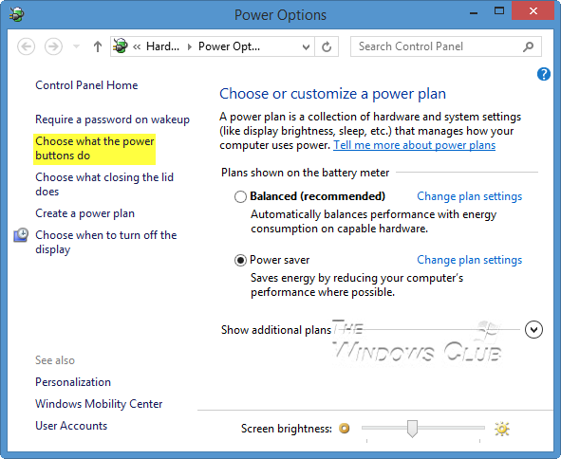Click the search magnifier icon

point(528,46)
